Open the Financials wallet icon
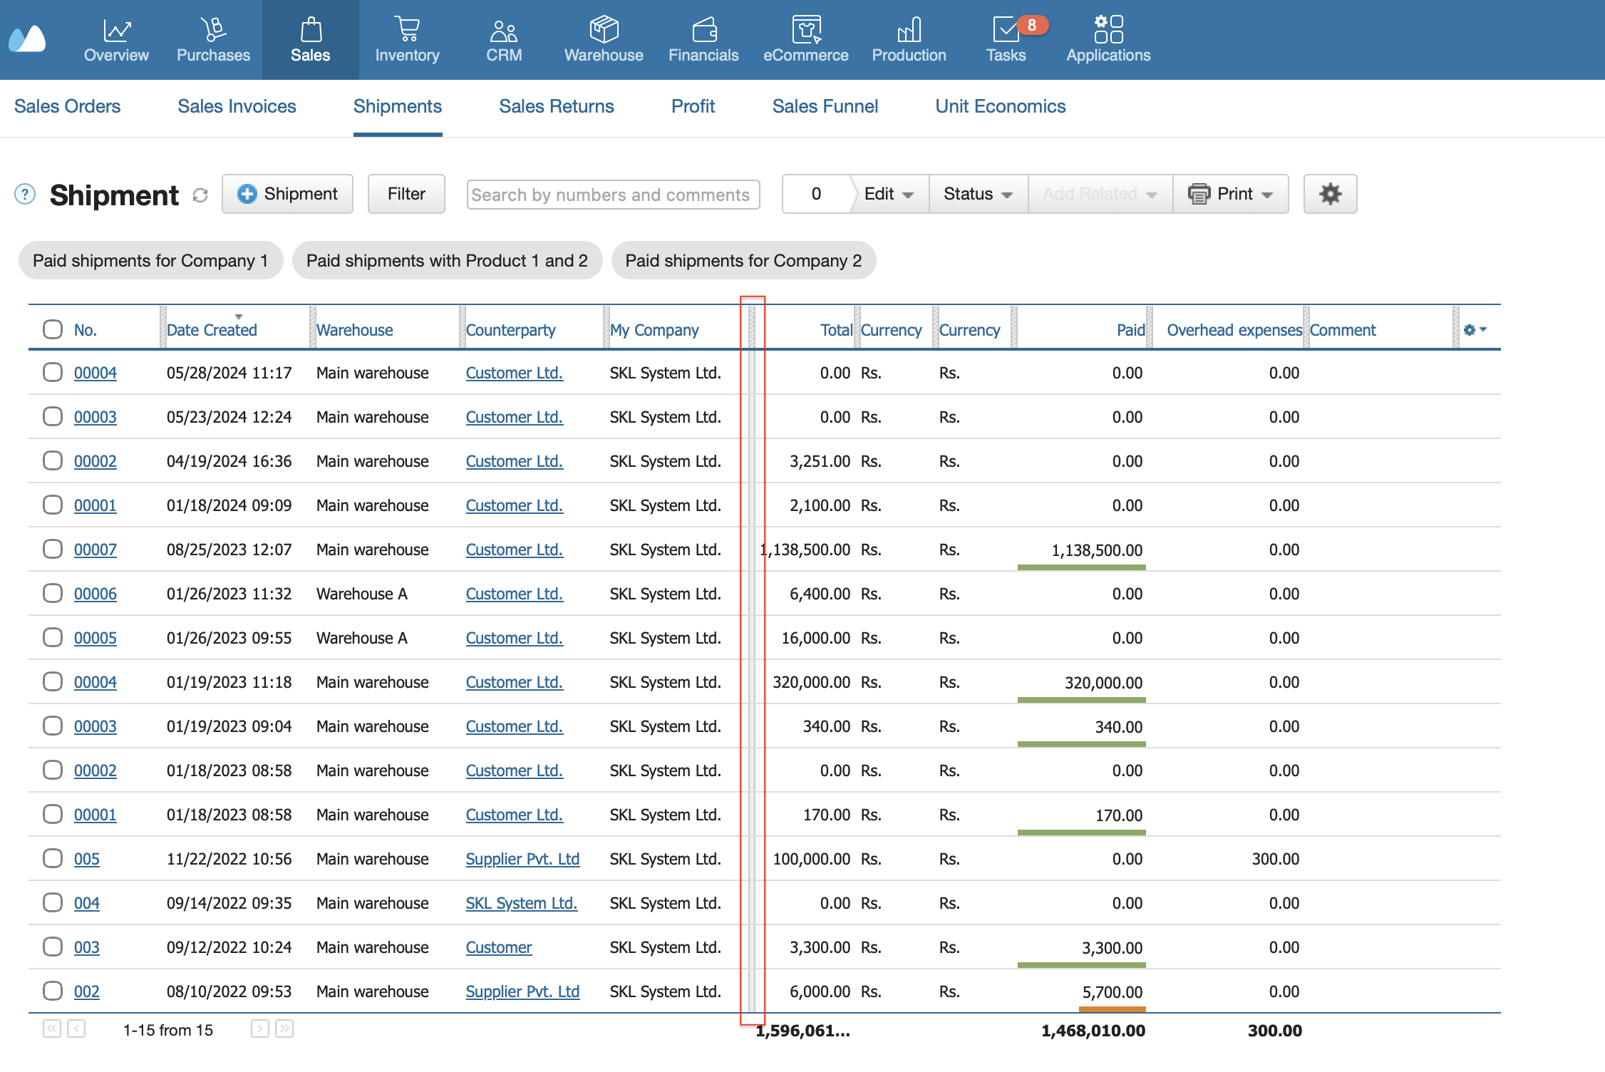 704,30
